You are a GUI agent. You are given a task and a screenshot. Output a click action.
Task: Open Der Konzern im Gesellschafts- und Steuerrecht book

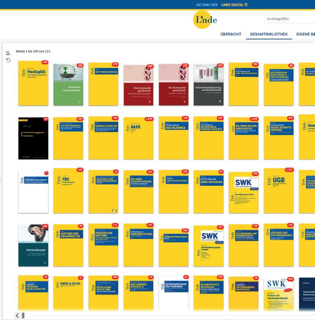coord(279,85)
